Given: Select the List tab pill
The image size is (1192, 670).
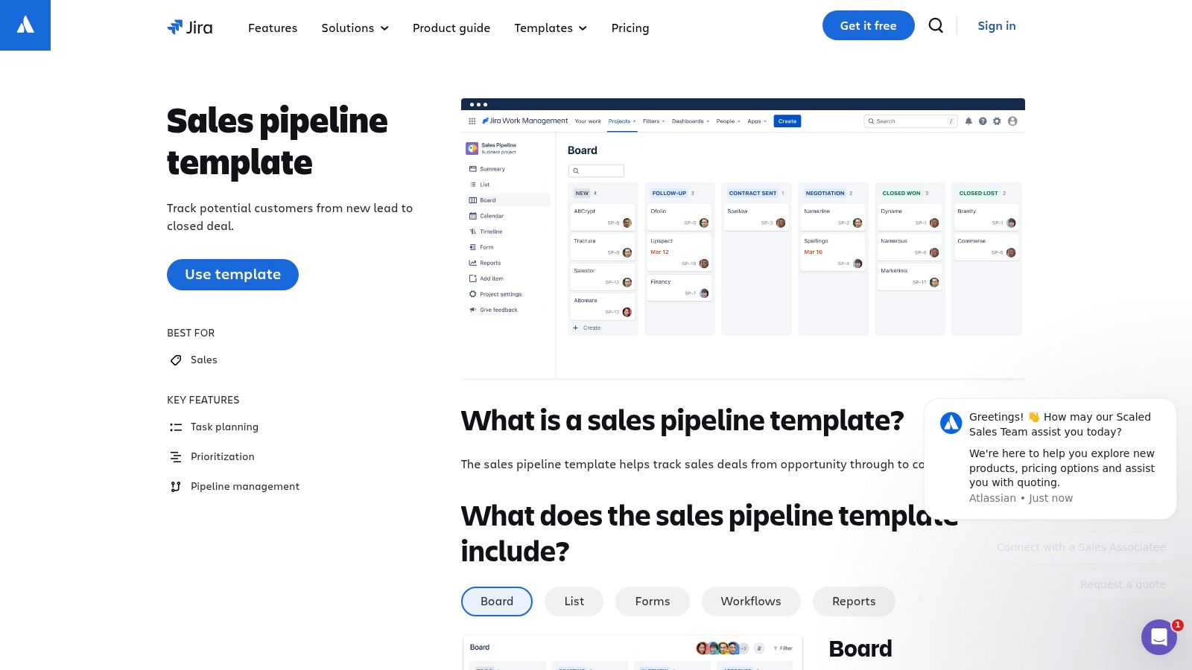Looking at the screenshot, I should point(574,602).
